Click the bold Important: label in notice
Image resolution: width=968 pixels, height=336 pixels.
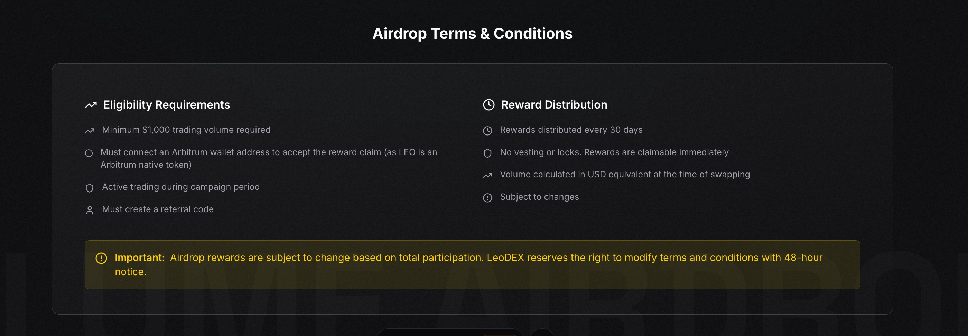140,258
